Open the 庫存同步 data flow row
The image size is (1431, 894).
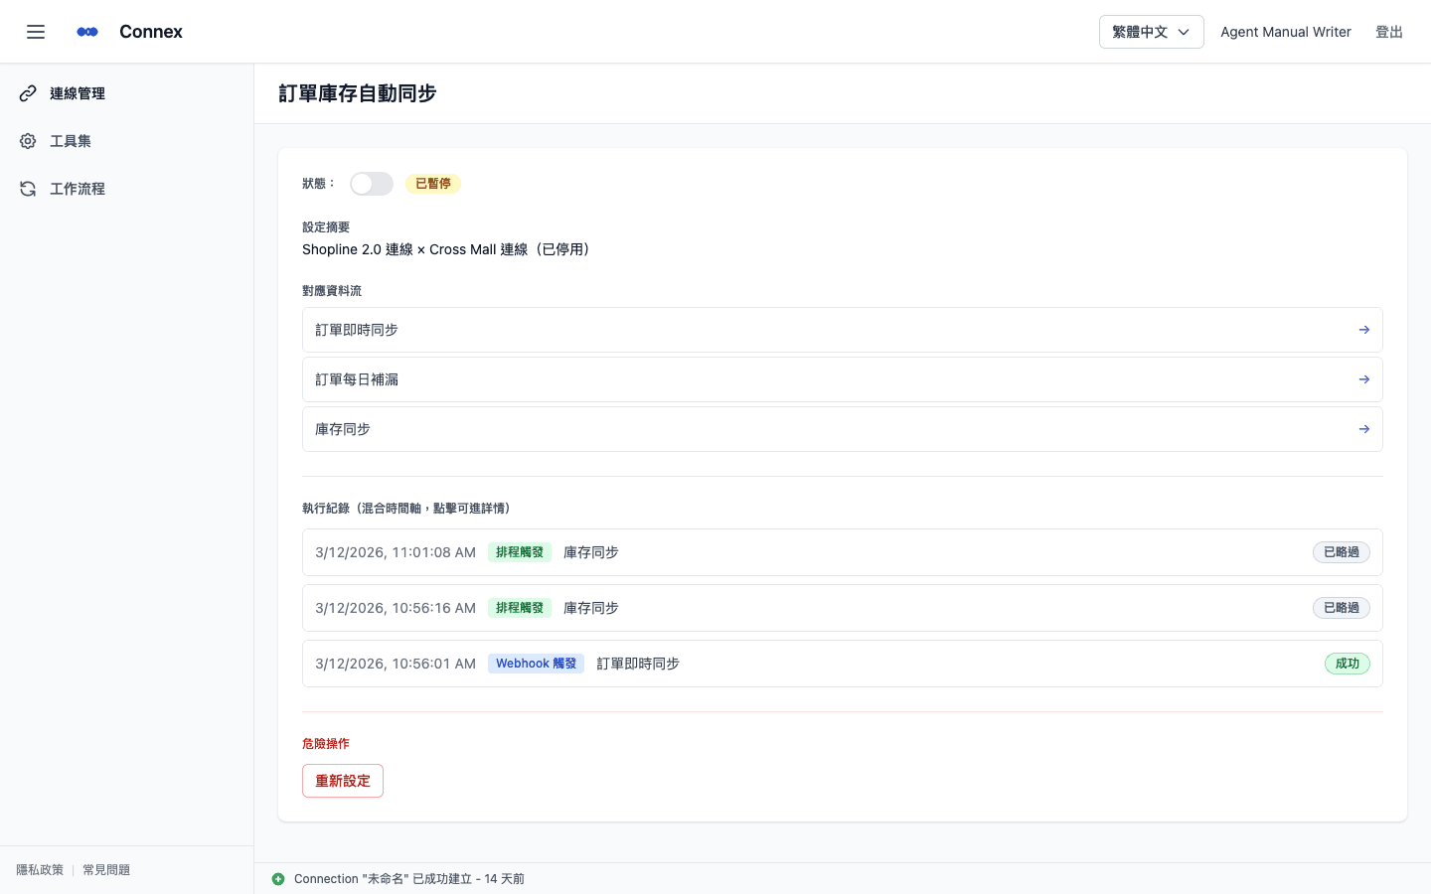[843, 429]
